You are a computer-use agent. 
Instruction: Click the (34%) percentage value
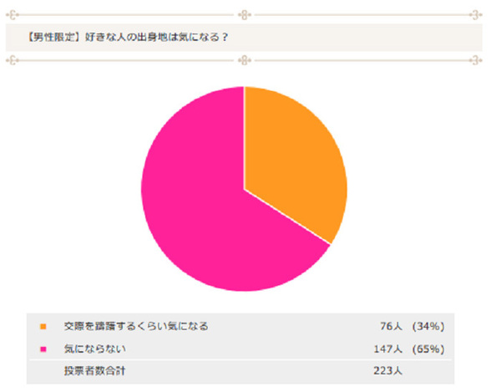pyautogui.click(x=426, y=326)
